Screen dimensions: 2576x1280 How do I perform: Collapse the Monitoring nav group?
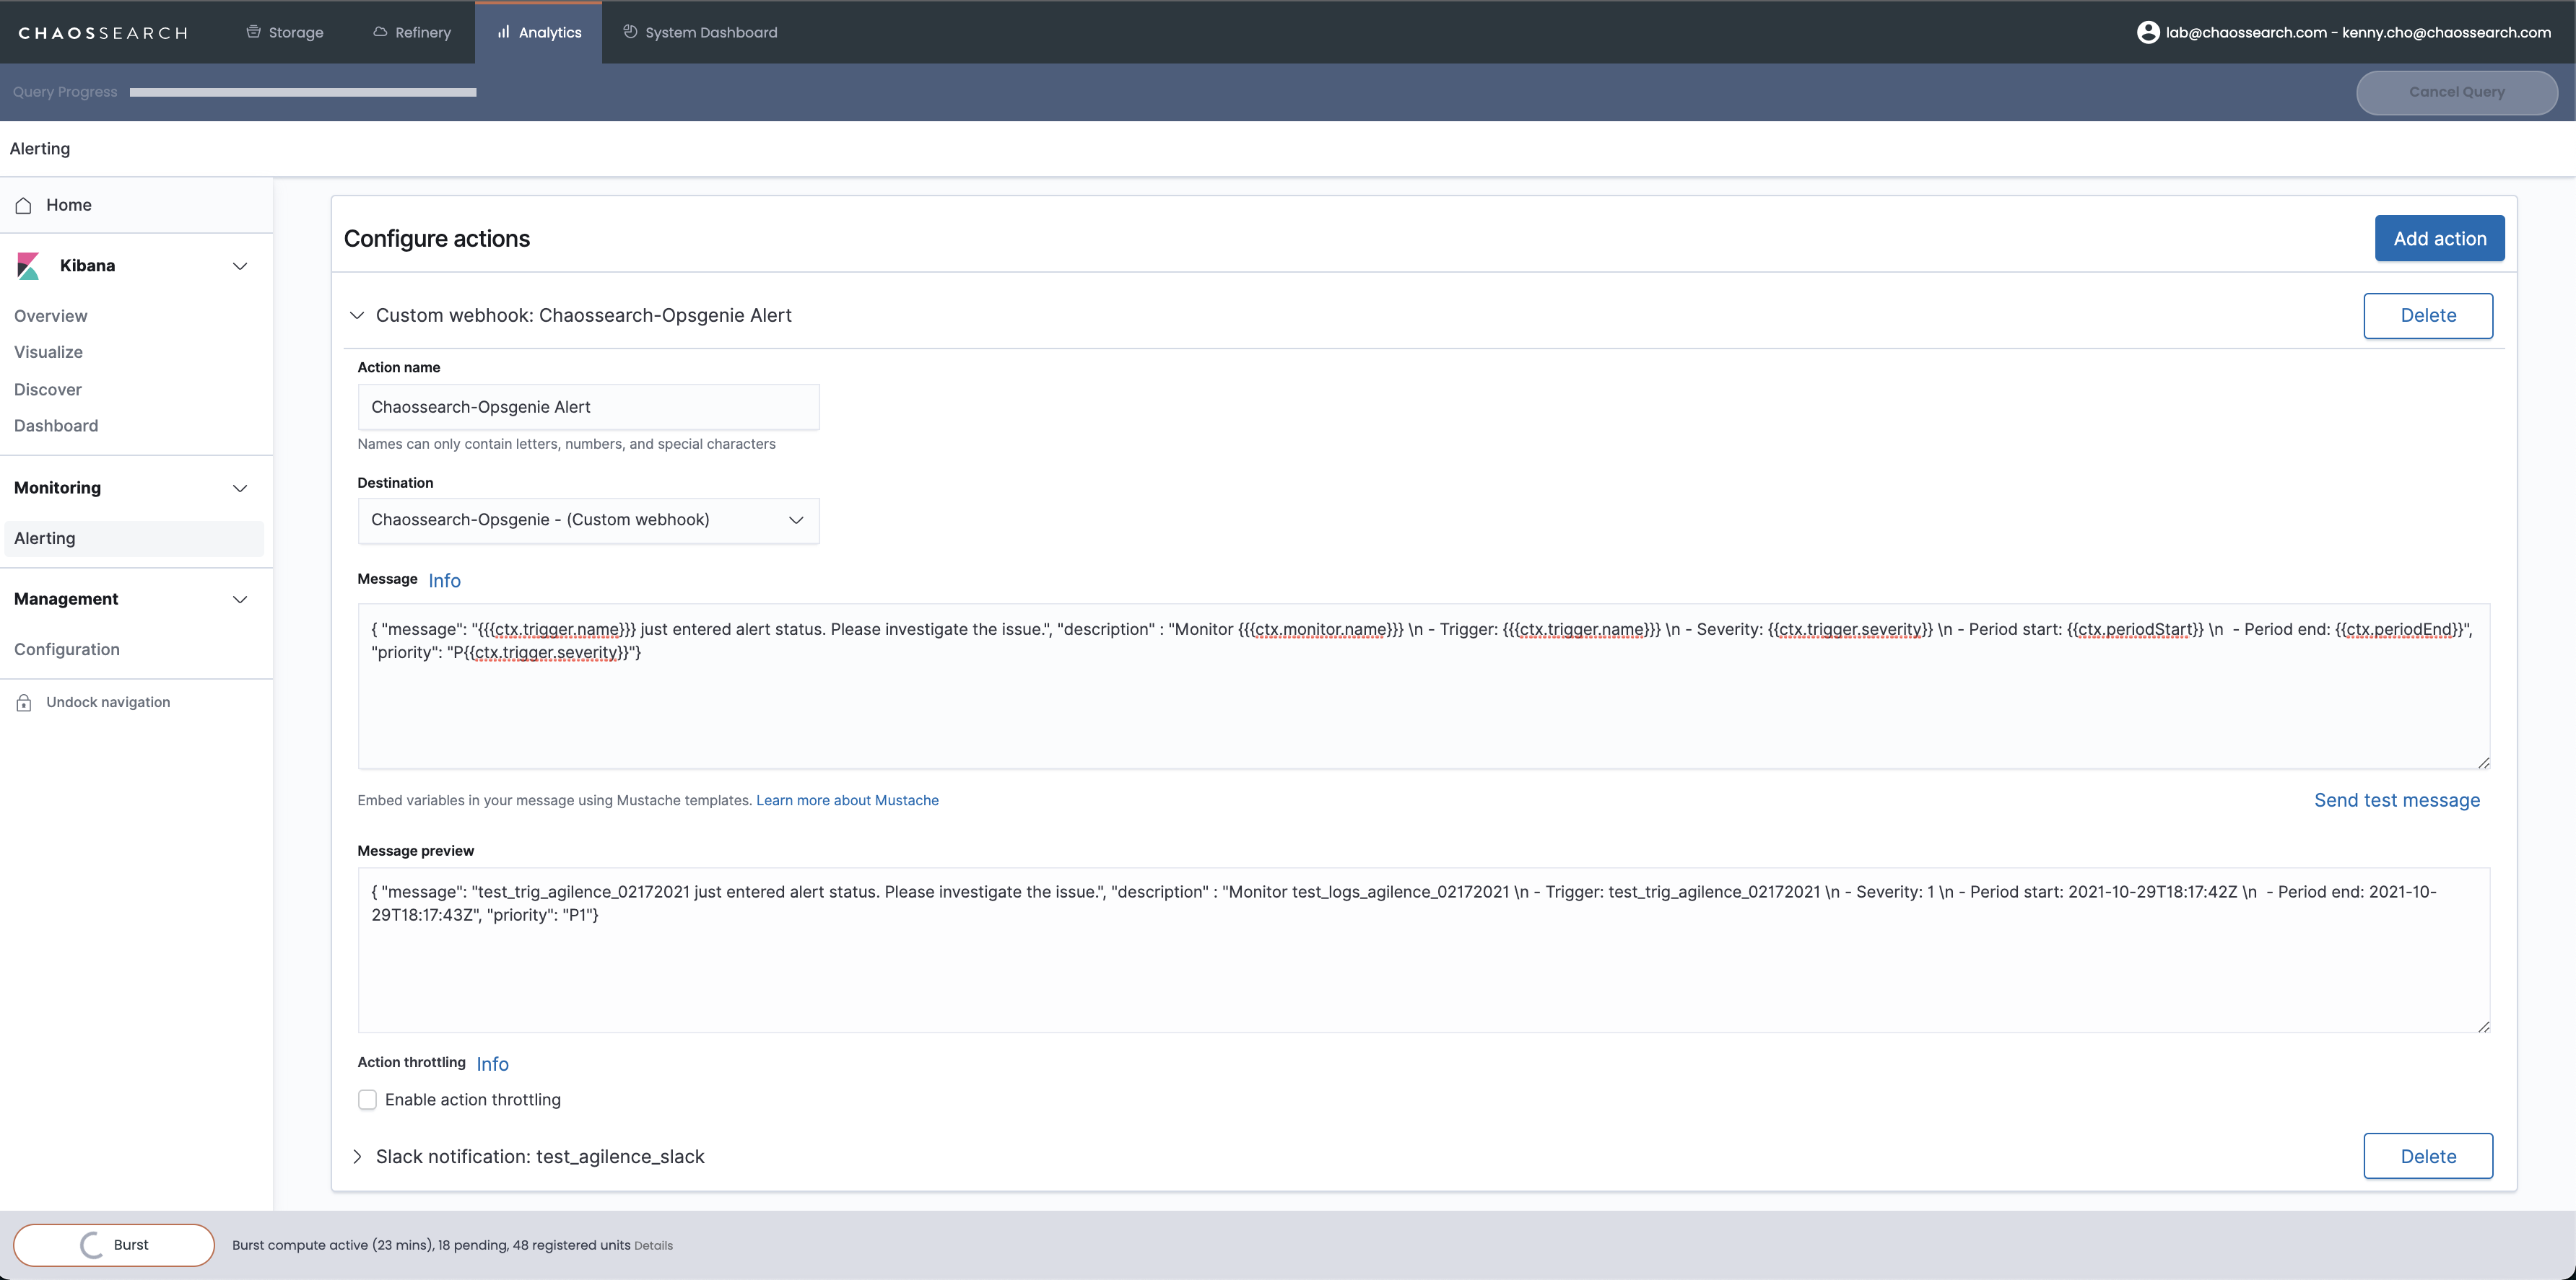239,488
